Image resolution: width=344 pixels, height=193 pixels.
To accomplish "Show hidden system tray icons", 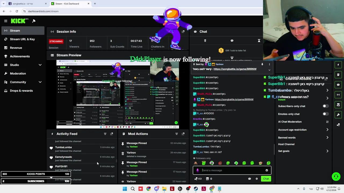I will 298,189.
